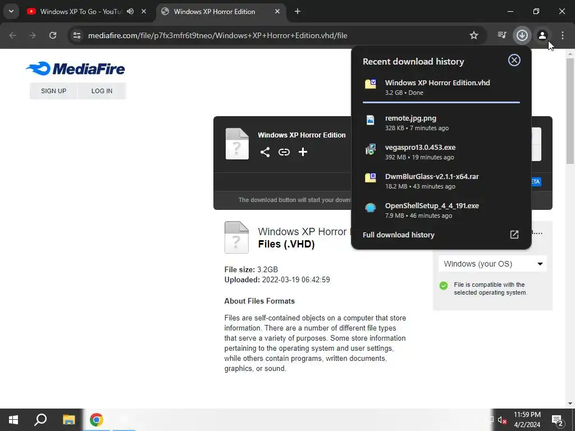Open the Windows (your OS) dropdown

click(492, 264)
